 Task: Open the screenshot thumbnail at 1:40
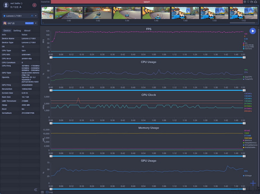69,13
